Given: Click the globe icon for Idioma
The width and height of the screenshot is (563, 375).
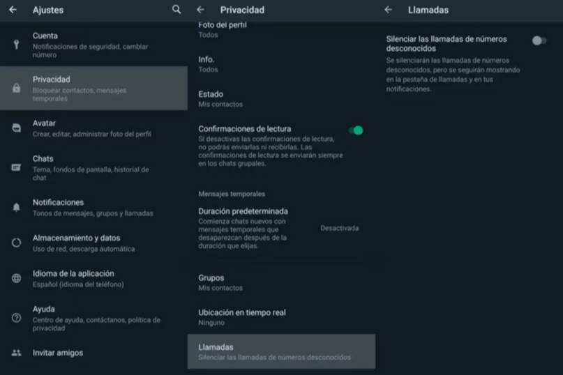Looking at the screenshot, I should point(17,278).
